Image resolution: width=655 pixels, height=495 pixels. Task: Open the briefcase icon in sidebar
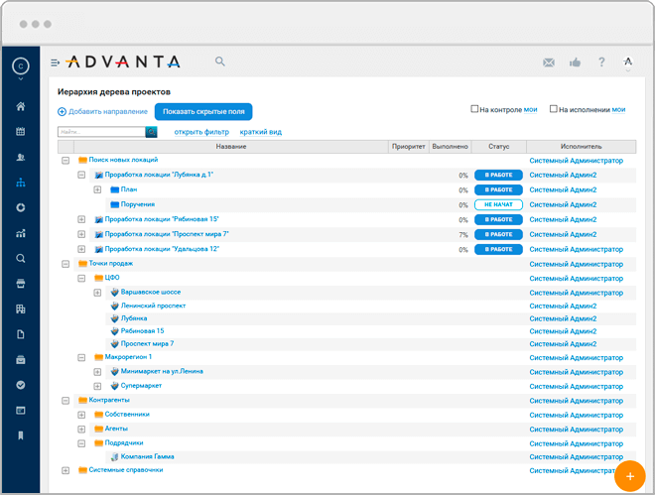coord(21,360)
